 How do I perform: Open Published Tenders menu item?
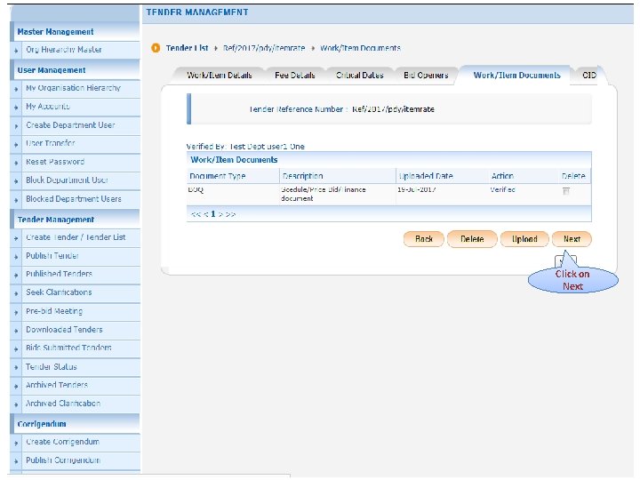(x=59, y=274)
